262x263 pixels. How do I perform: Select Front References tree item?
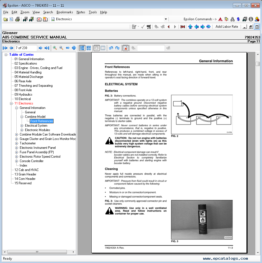(42, 121)
